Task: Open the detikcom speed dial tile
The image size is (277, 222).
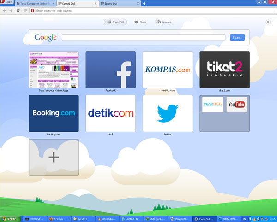Action: pos(111,113)
